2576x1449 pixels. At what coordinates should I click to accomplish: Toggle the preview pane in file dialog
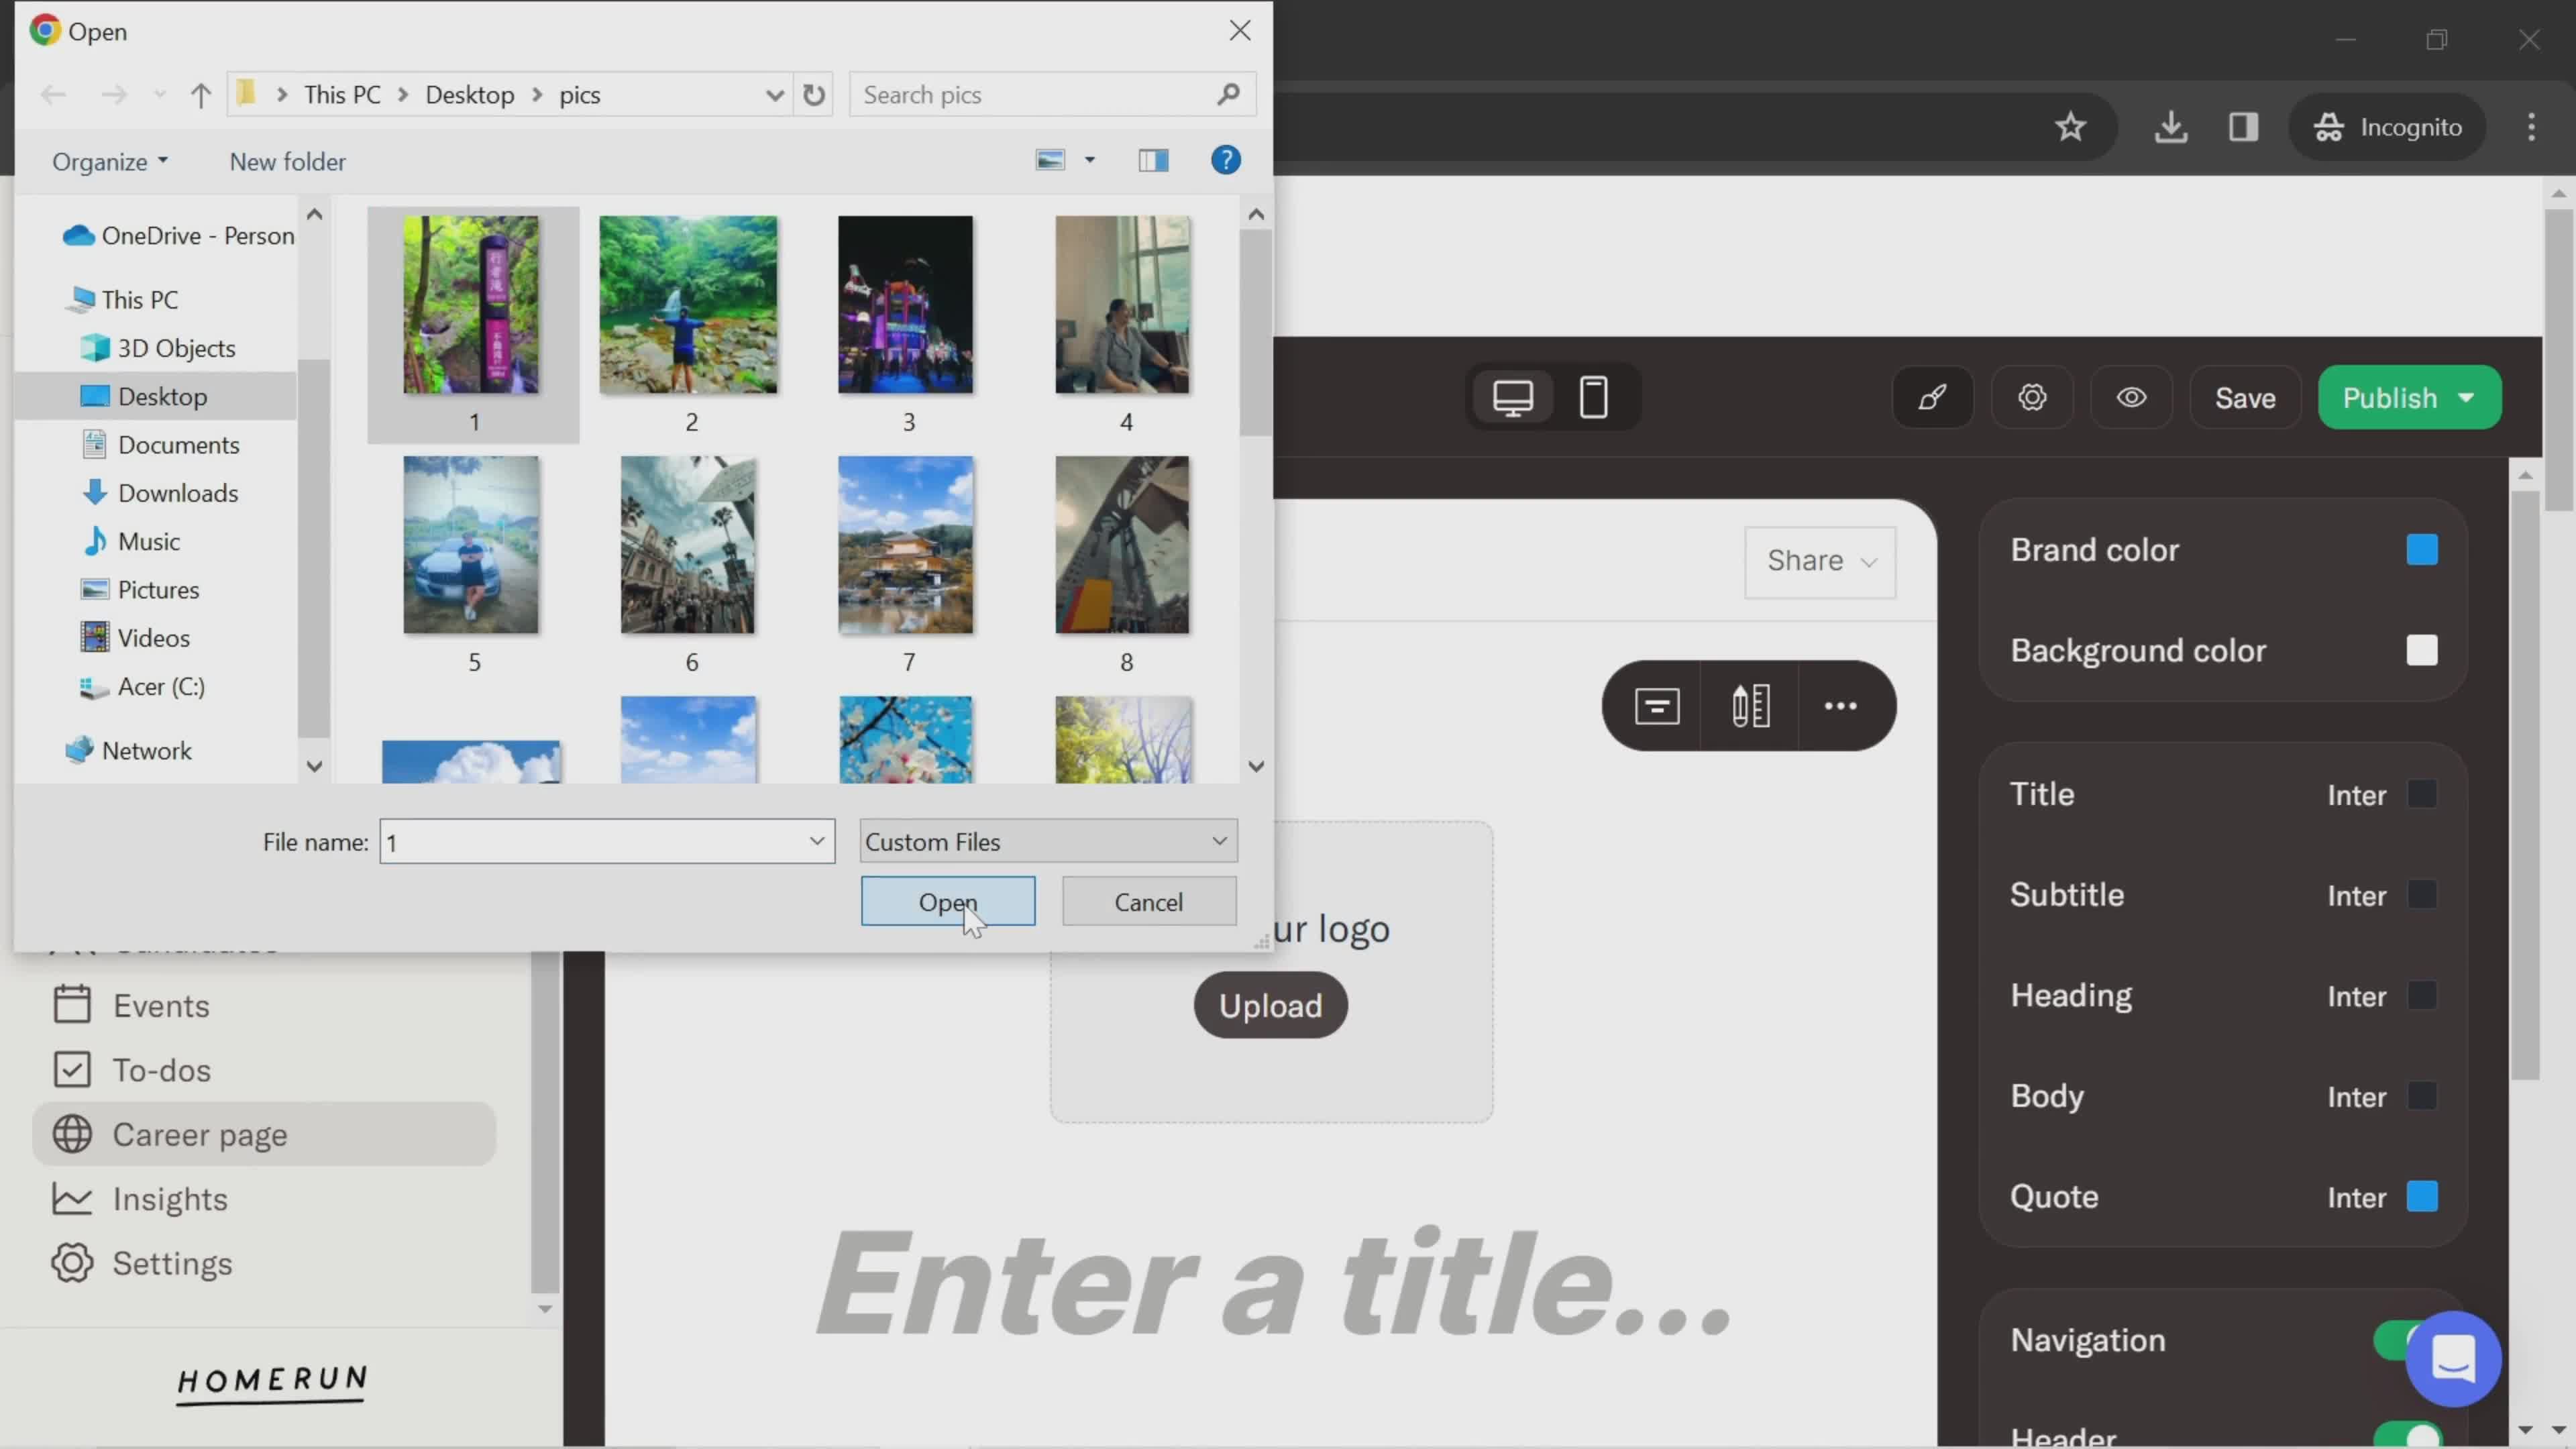point(1153,160)
